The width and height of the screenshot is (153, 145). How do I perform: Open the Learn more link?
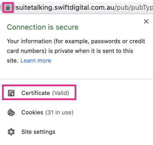[x=36, y=61]
